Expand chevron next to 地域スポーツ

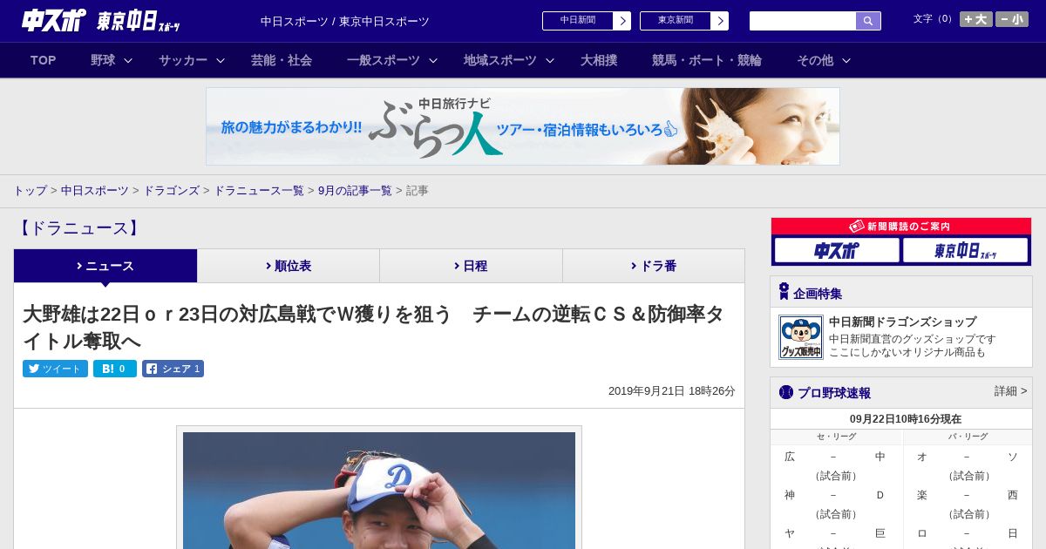550,61
